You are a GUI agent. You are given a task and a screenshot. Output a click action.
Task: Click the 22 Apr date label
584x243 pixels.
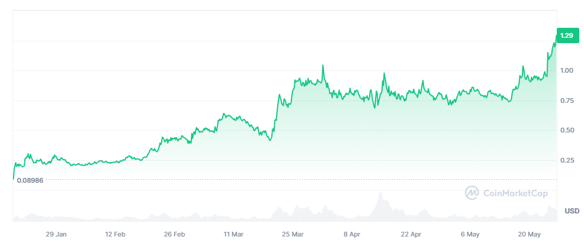coord(411,234)
